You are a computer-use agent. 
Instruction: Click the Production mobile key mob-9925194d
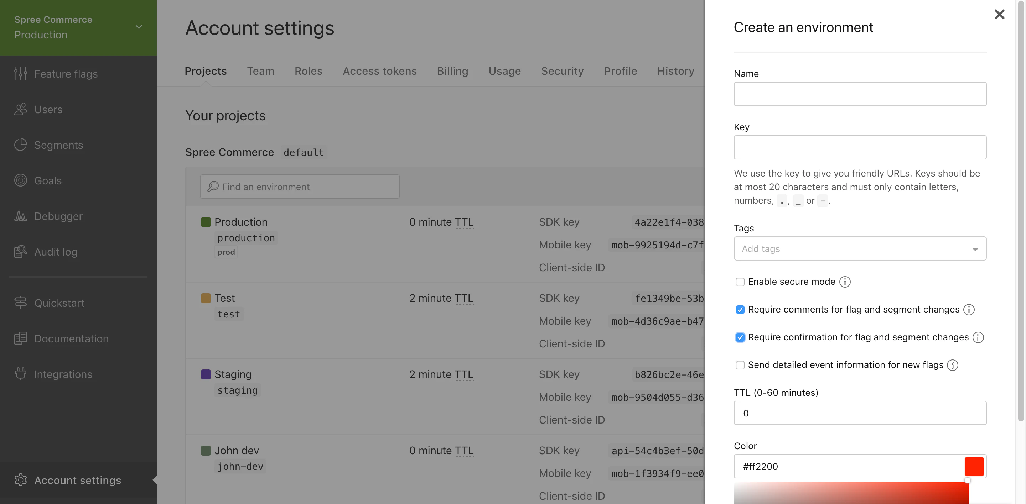click(657, 245)
